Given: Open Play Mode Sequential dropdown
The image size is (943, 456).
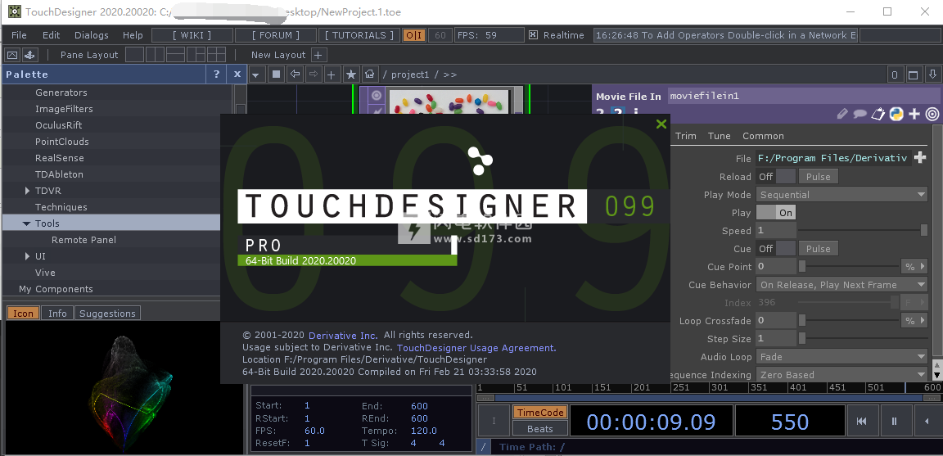Looking at the screenshot, I should pos(842,195).
